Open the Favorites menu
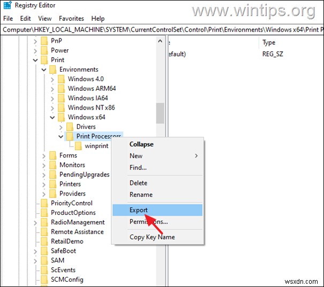The height and width of the screenshot is (287, 324). (71, 19)
